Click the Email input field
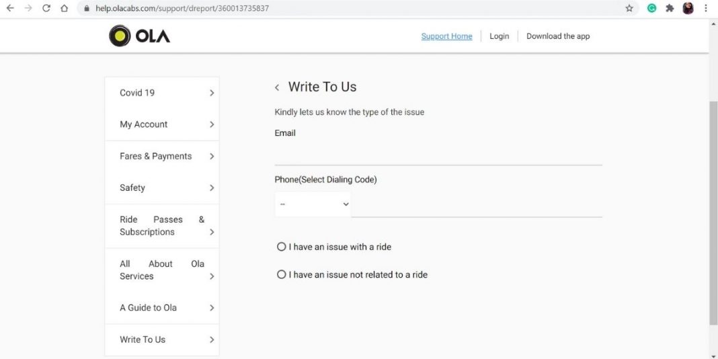Viewport: 718px width, 359px height. (x=438, y=155)
